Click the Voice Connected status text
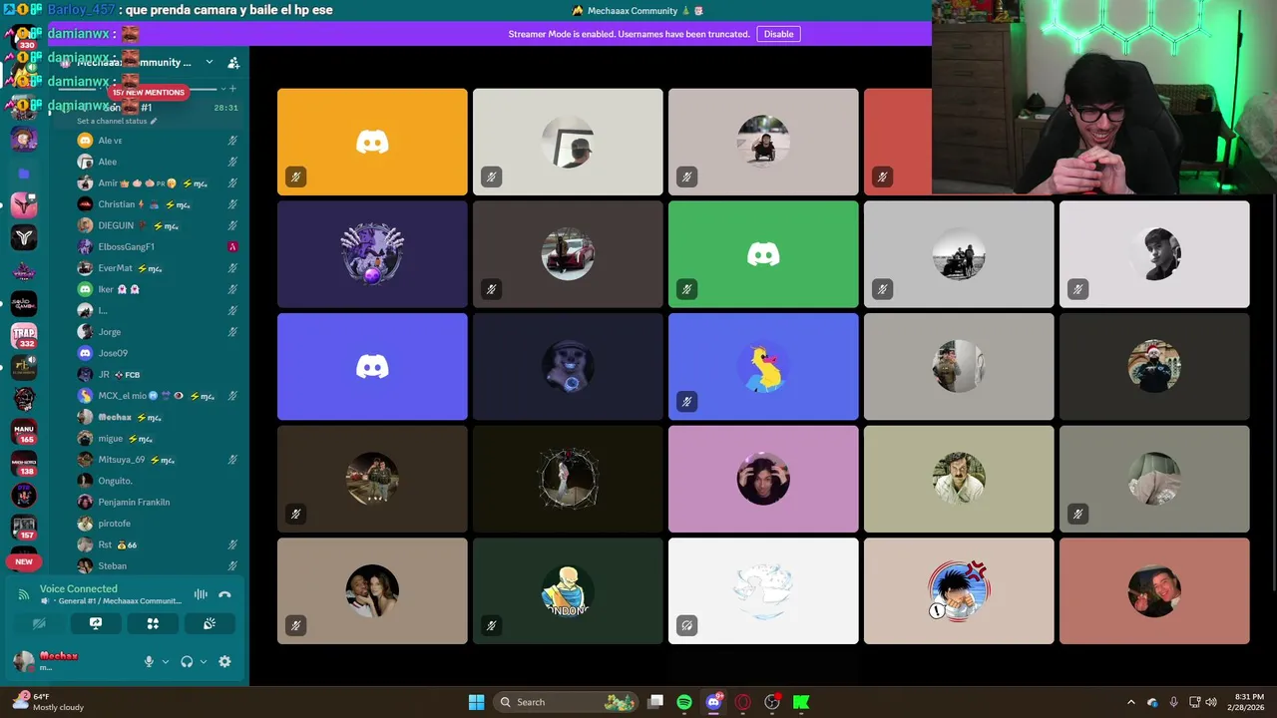Screen dimensions: 1277x718 79,588
